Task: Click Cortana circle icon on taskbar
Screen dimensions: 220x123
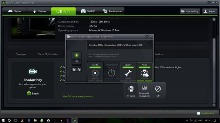Action: click(9, 120)
